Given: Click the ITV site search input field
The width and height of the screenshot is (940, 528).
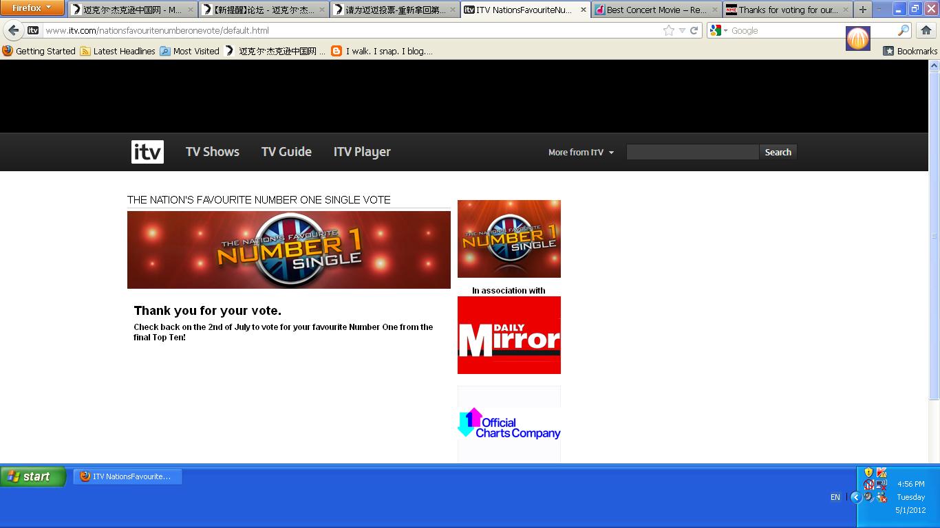Looking at the screenshot, I should tap(692, 153).
